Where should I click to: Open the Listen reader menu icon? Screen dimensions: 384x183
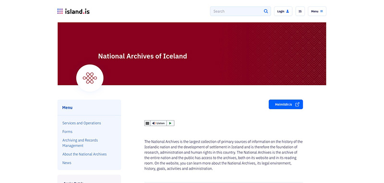(x=147, y=123)
